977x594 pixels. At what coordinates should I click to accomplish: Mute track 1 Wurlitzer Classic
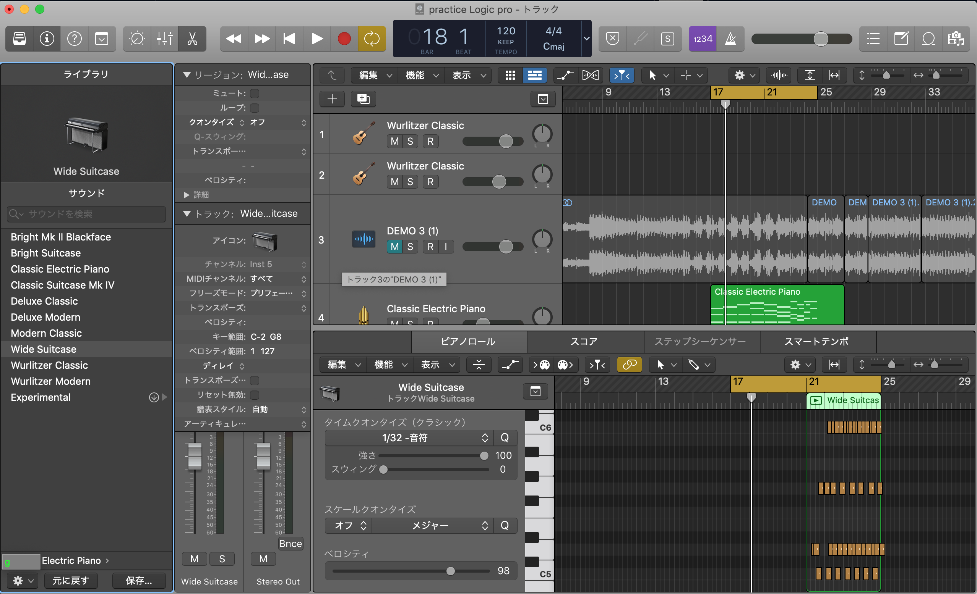tap(394, 141)
